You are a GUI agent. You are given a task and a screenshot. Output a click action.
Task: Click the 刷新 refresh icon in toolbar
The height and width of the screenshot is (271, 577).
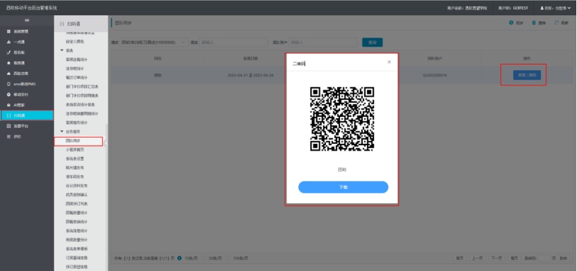556,23
